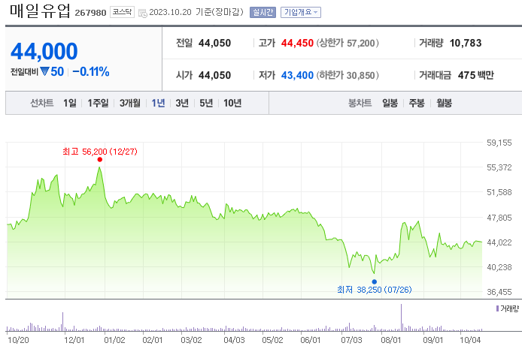Click the 하한가 30,850 text

click(x=347, y=75)
